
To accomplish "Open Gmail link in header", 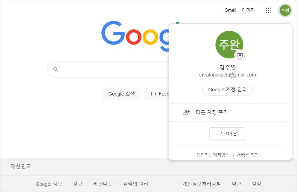I will tap(230, 10).
